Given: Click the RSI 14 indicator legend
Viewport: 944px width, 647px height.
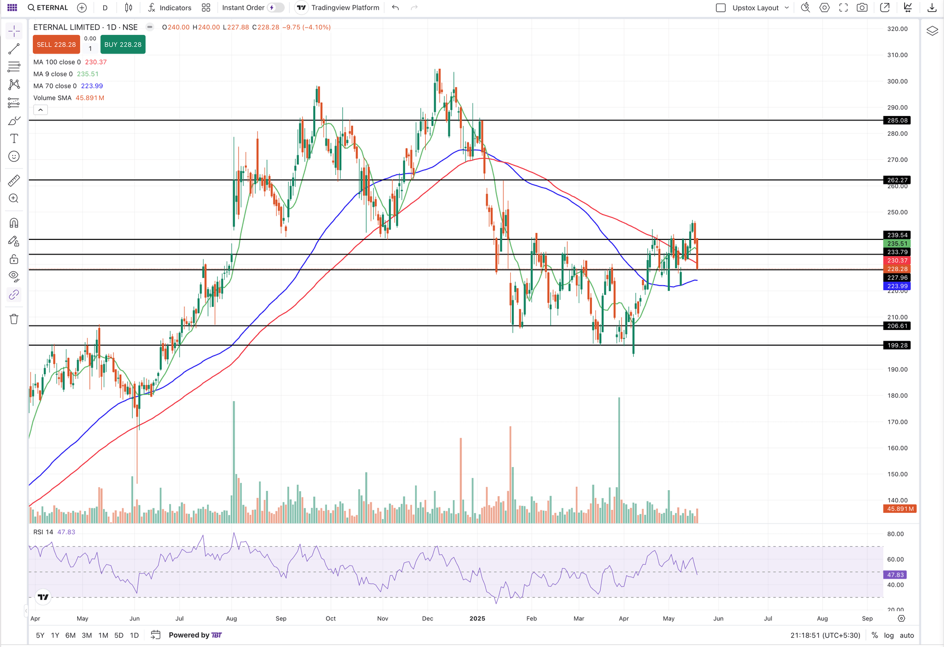Looking at the screenshot, I should point(54,532).
